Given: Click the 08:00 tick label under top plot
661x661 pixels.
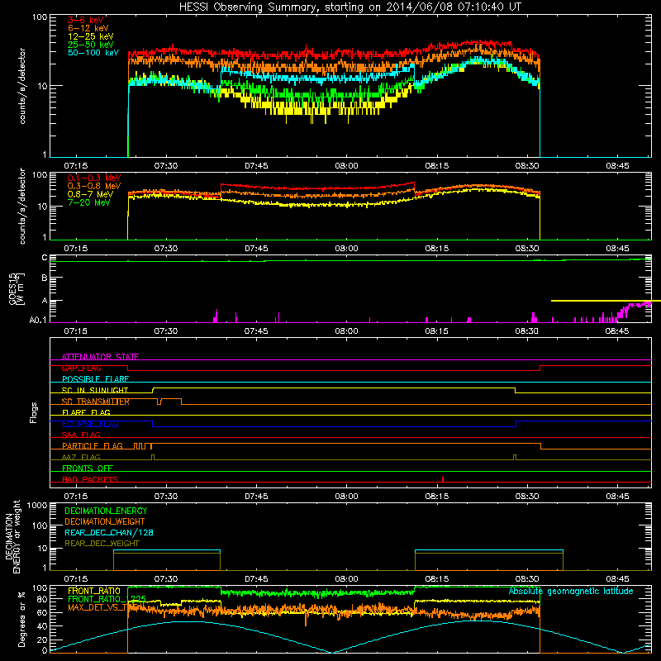Looking at the screenshot, I should pyautogui.click(x=346, y=166).
